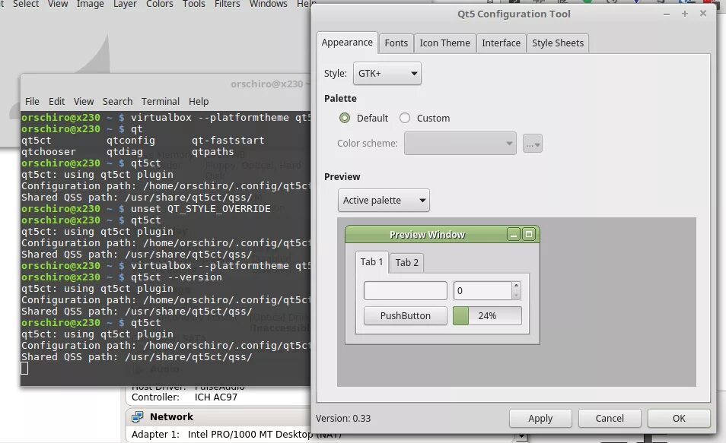Select the Default palette radio button
Screen dimensions: 726x443
[x=345, y=118]
